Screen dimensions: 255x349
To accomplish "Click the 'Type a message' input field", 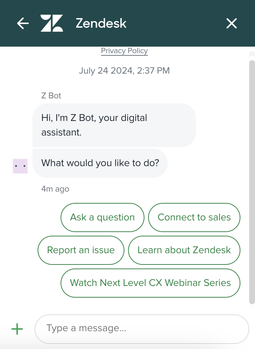I will (x=142, y=328).
